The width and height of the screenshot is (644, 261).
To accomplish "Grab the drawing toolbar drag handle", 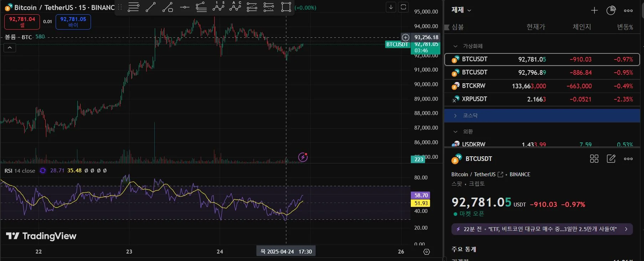I will click(120, 7).
